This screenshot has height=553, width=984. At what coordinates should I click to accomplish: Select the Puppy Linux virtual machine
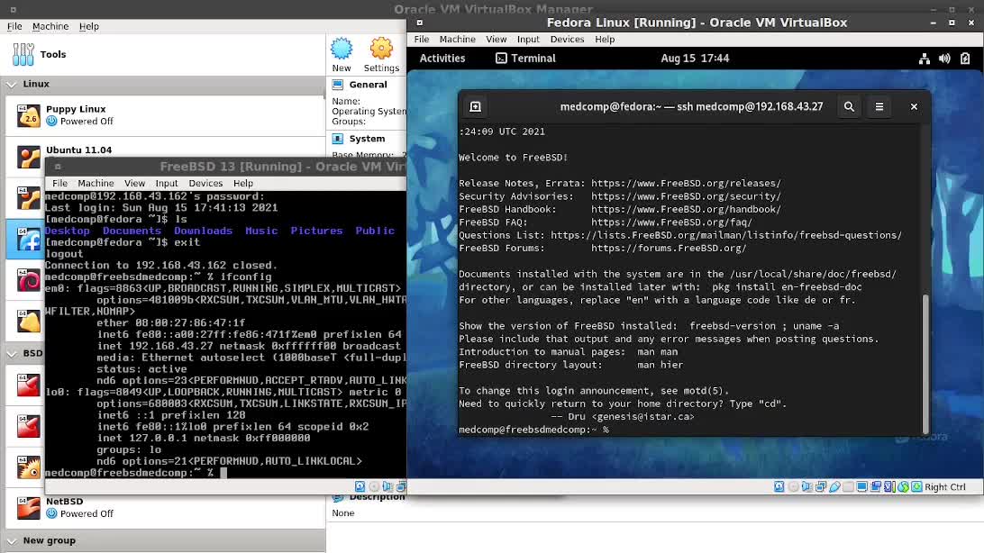click(166, 115)
